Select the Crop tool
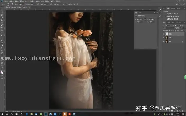186x116 pixels. click(2, 20)
